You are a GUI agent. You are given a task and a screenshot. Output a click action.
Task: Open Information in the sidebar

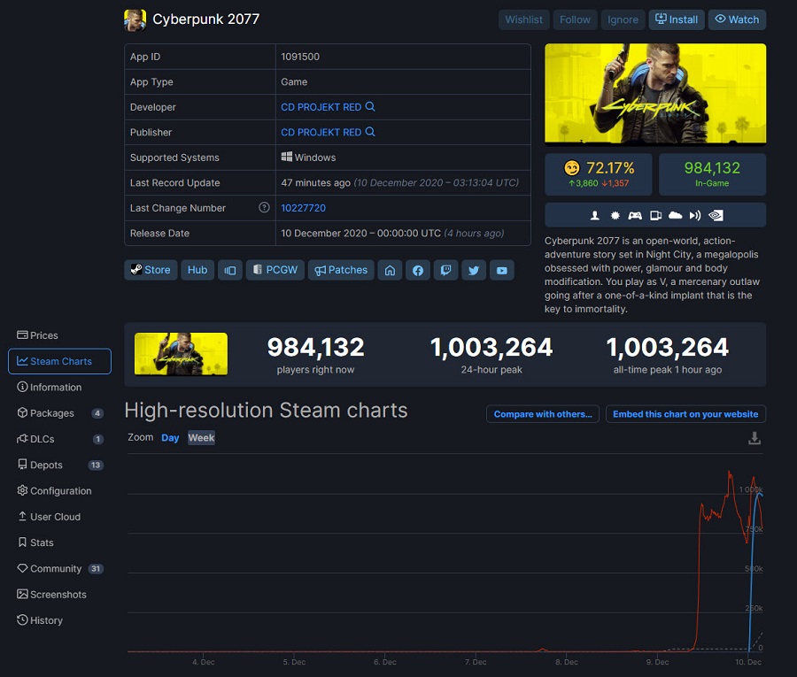pyautogui.click(x=60, y=387)
